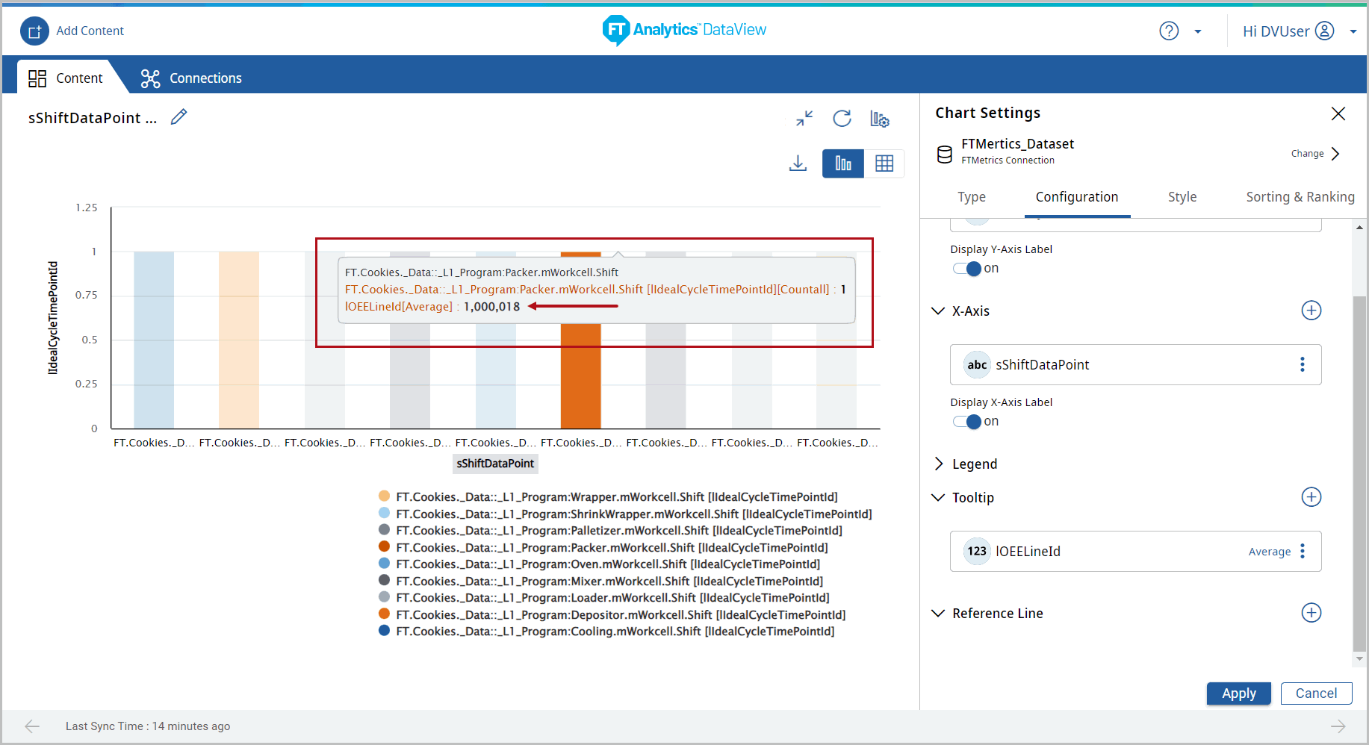Click the Wrapper legend color swatch
This screenshot has width=1369, height=745.
pyautogui.click(x=385, y=496)
